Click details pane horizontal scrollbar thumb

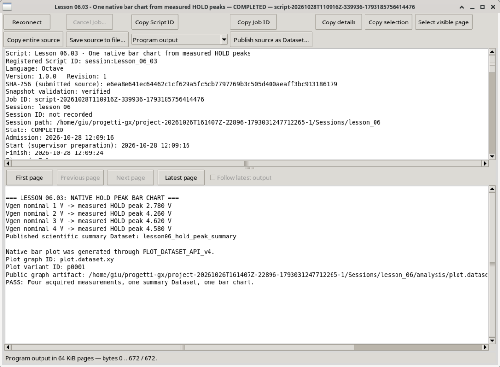point(246,163)
